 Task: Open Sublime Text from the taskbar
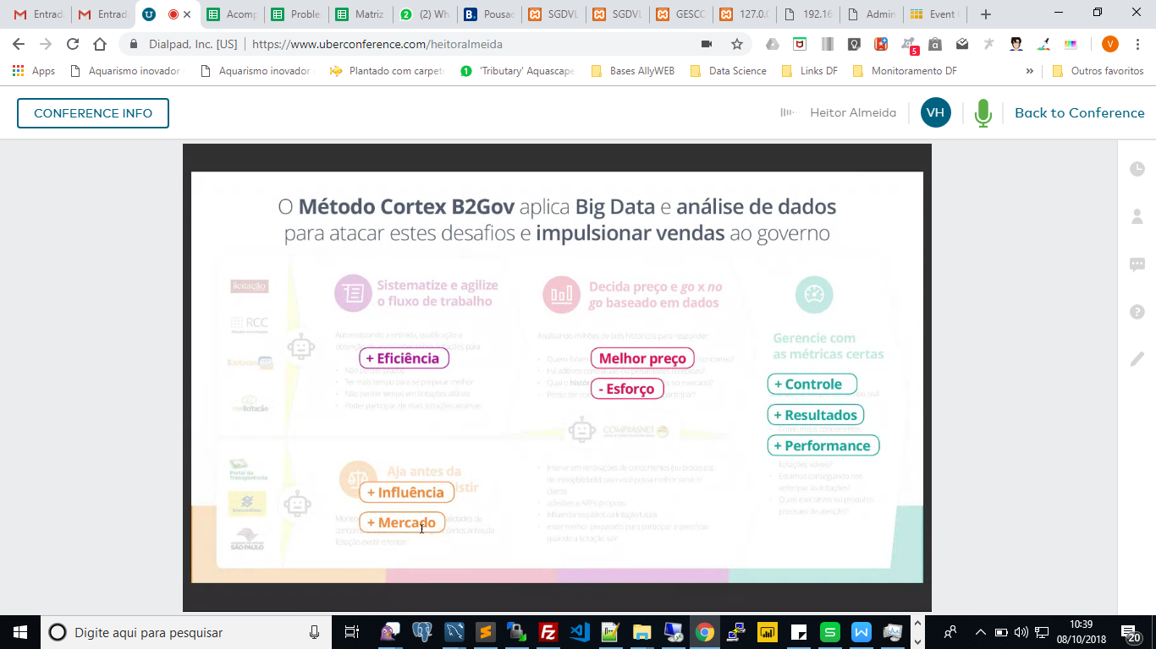(486, 632)
